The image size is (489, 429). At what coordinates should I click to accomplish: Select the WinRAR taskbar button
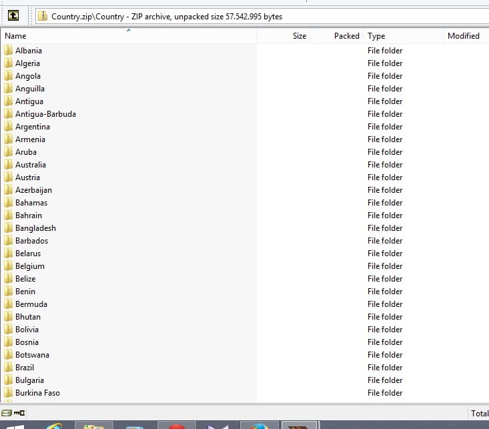point(300,426)
